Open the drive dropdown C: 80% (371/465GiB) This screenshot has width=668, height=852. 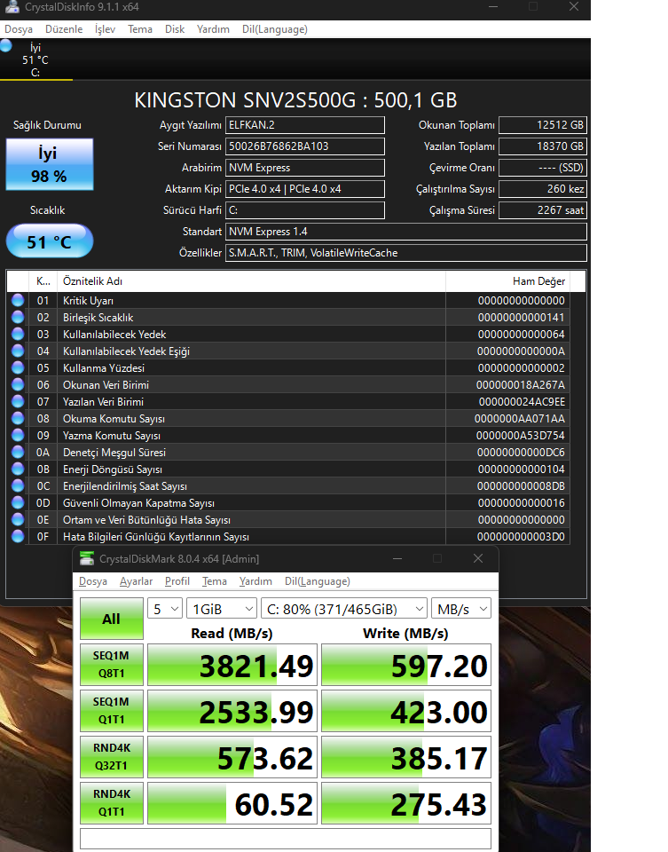tap(344, 609)
